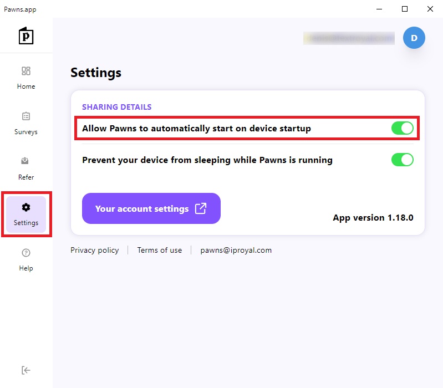
Task: Click the blurred account email text
Action: [349, 38]
